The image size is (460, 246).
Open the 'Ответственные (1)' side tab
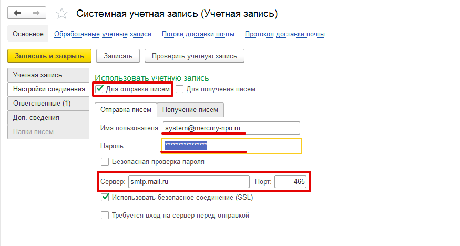click(x=42, y=103)
